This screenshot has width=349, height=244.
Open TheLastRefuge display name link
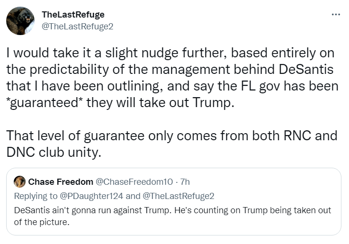(x=73, y=15)
